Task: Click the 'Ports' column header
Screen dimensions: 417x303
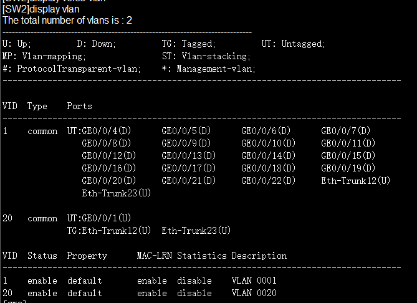Action: click(x=79, y=106)
